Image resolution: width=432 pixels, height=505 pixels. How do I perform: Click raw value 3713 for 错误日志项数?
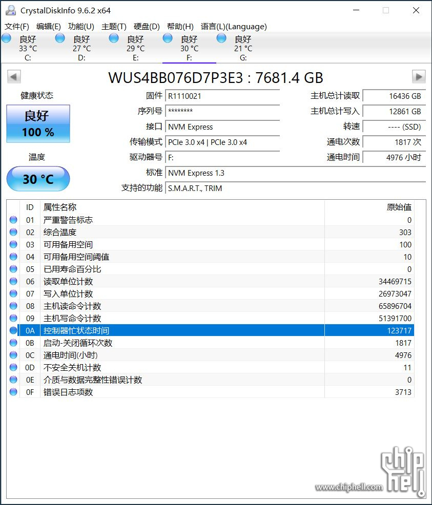(x=403, y=392)
